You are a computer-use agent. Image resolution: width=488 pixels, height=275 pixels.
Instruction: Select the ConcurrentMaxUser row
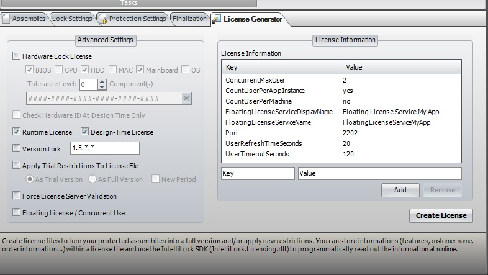251,80
